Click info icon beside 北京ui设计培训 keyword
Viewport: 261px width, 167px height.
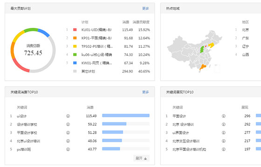coord(68,141)
